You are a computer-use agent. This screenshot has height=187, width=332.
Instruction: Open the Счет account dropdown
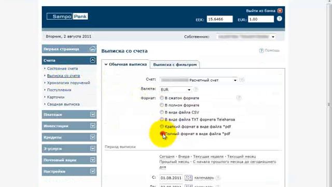pos(199,80)
